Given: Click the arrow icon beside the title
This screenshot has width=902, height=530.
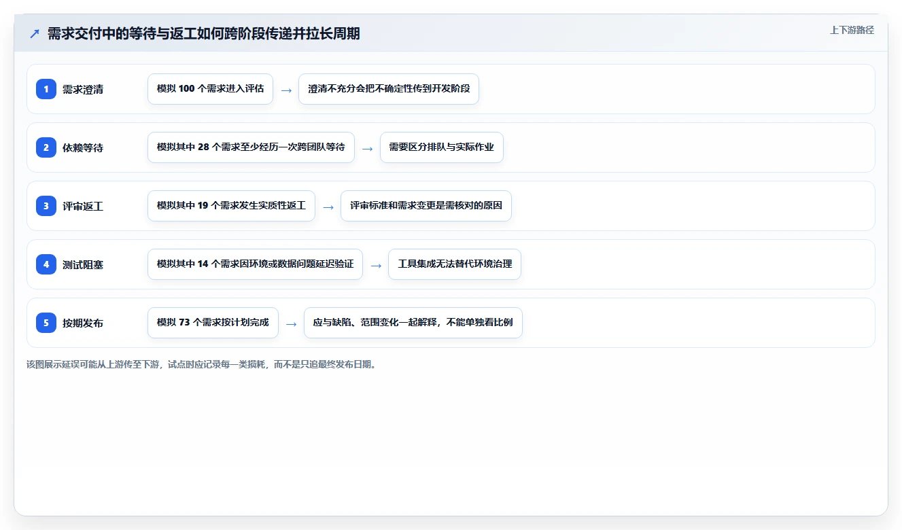Looking at the screenshot, I should (35, 34).
